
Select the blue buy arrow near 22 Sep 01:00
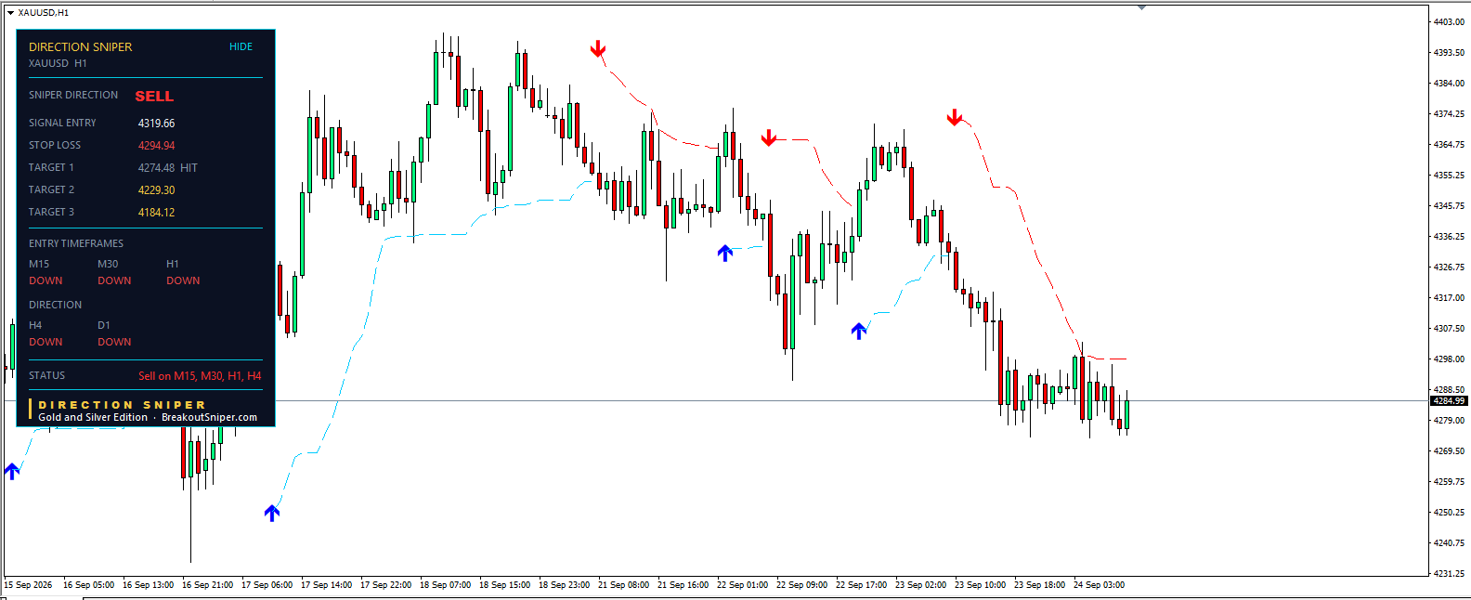(725, 252)
